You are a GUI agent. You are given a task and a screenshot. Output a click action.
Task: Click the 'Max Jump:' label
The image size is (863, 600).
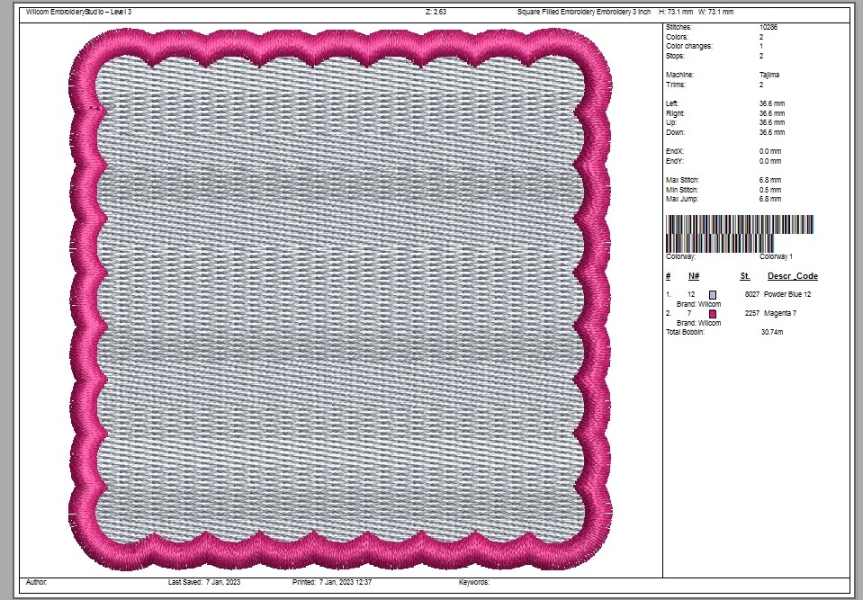682,199
